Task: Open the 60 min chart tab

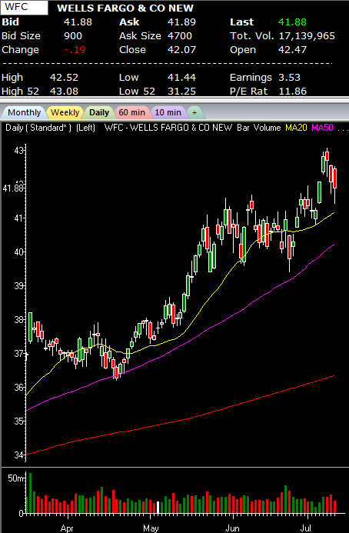Action: tap(132, 112)
